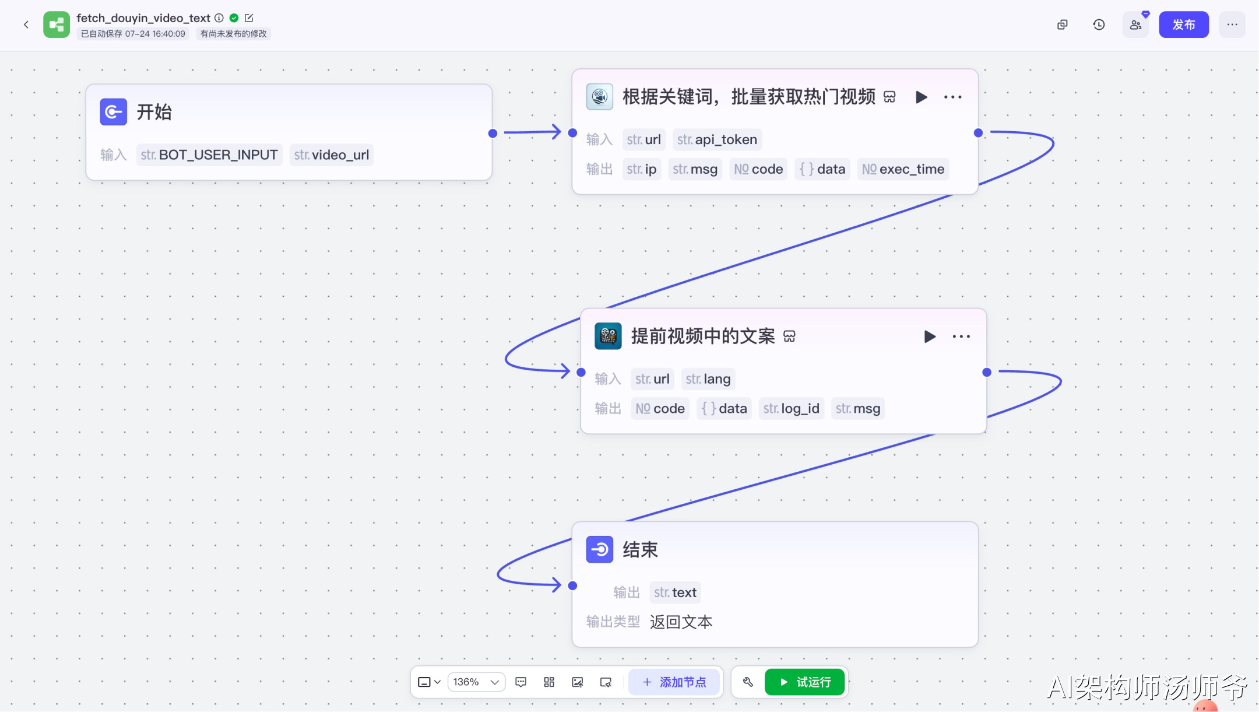Open the three-dot menu on the 提前视频中的文案 node
Screen dimensions: 1259x712
coord(961,336)
